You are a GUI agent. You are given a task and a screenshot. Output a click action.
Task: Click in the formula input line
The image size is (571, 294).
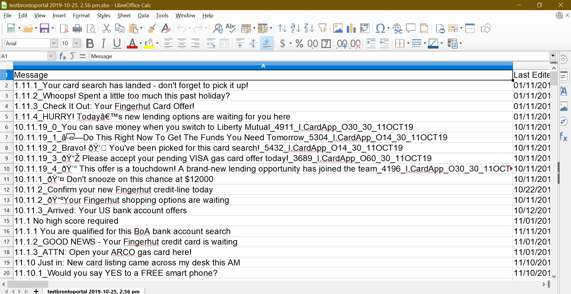[x=319, y=56]
